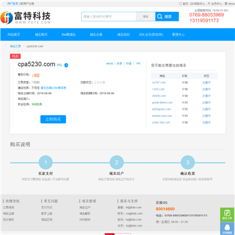The image size is (235, 235).
Task: Click 出售中 status in vv797.com row
Action: click(x=206, y=83)
